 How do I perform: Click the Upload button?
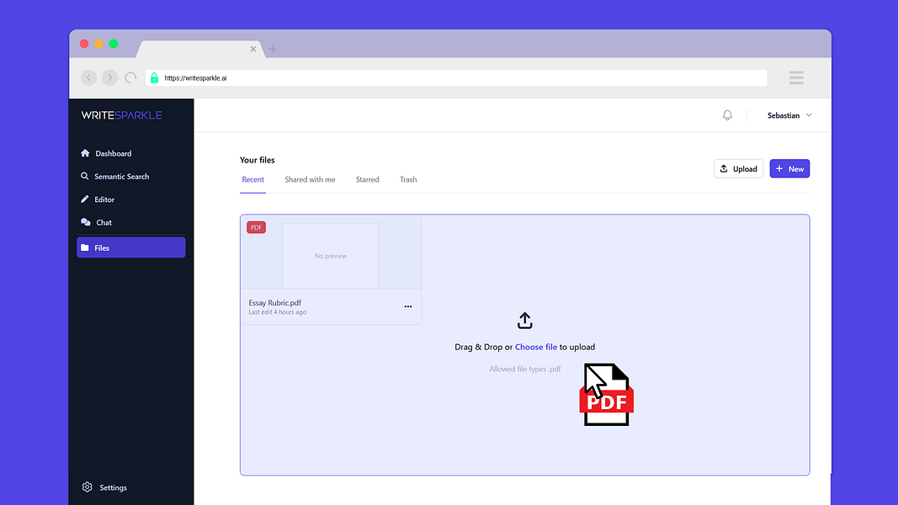point(739,169)
